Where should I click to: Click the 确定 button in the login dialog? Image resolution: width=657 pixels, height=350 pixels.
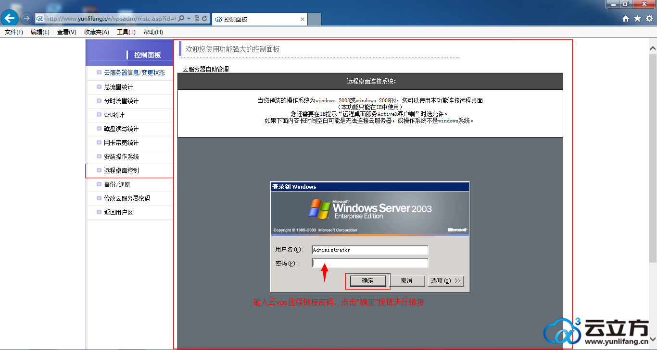[368, 281]
